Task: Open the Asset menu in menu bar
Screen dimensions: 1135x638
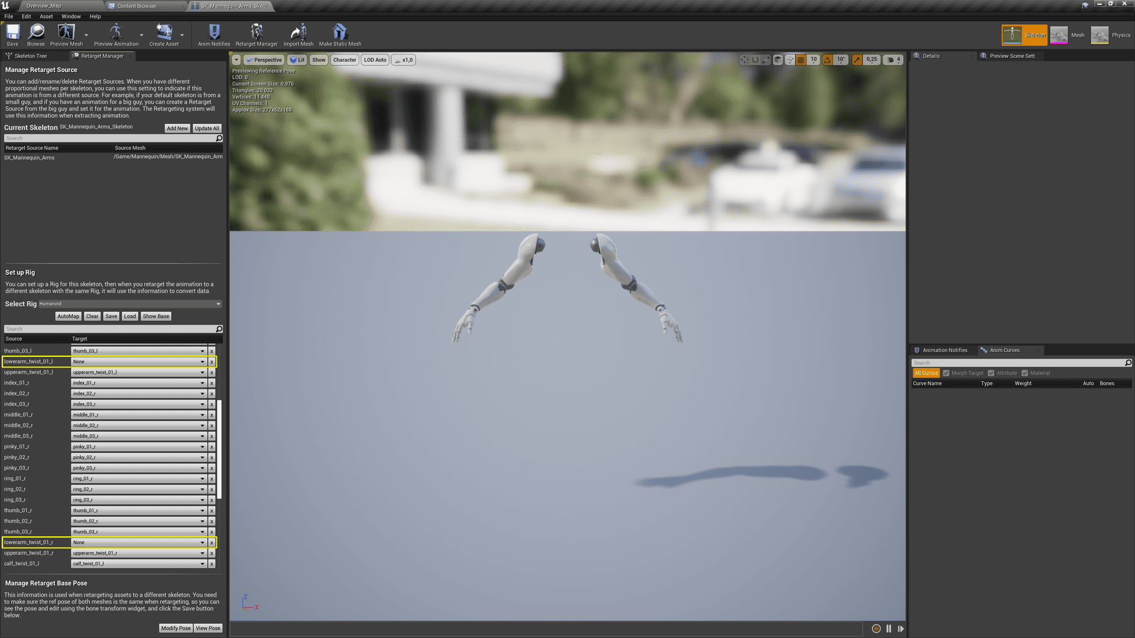Action: (x=47, y=15)
